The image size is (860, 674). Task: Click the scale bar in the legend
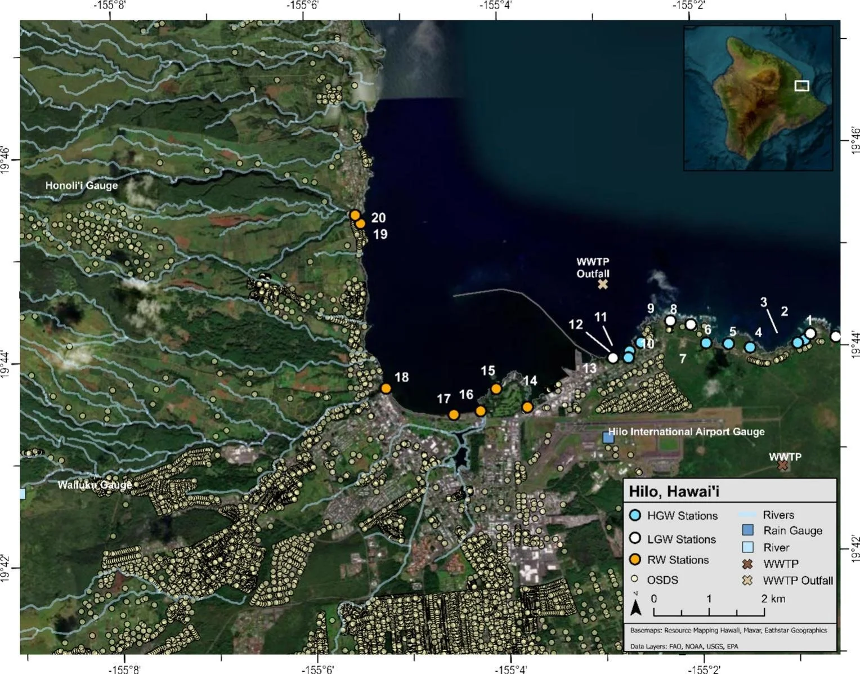(709, 612)
